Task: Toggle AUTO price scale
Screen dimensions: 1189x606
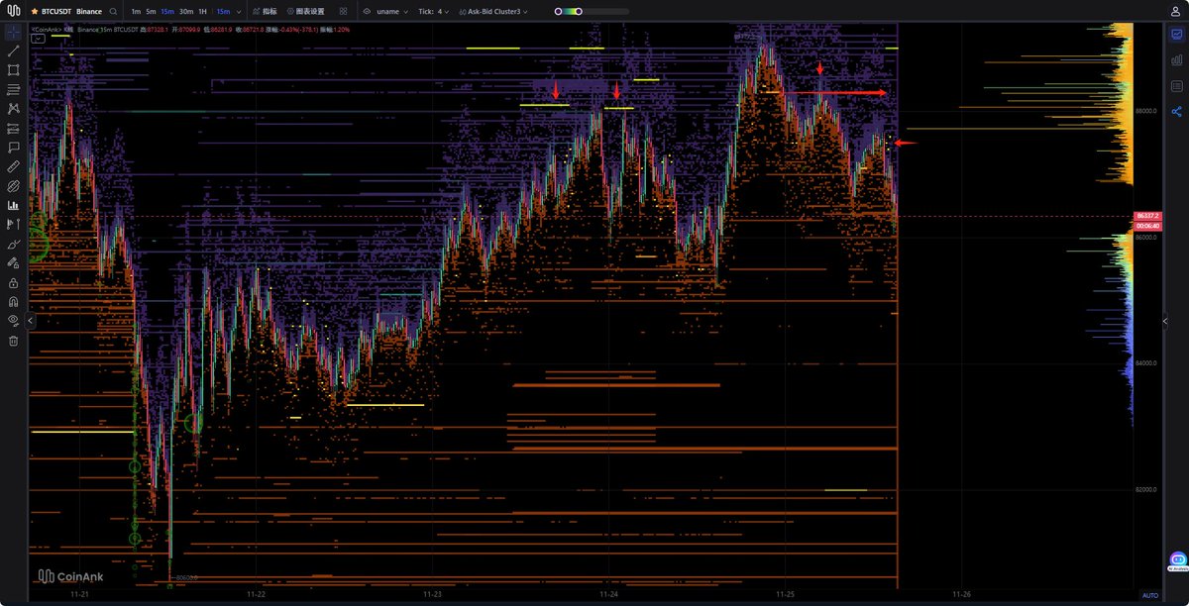Action: point(1149,595)
